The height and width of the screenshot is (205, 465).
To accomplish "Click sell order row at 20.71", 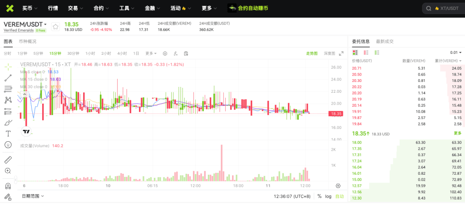I will [406, 68].
